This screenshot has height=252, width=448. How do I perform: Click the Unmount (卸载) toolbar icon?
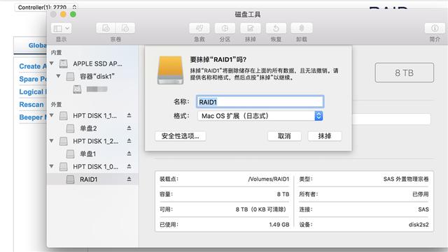(x=302, y=28)
